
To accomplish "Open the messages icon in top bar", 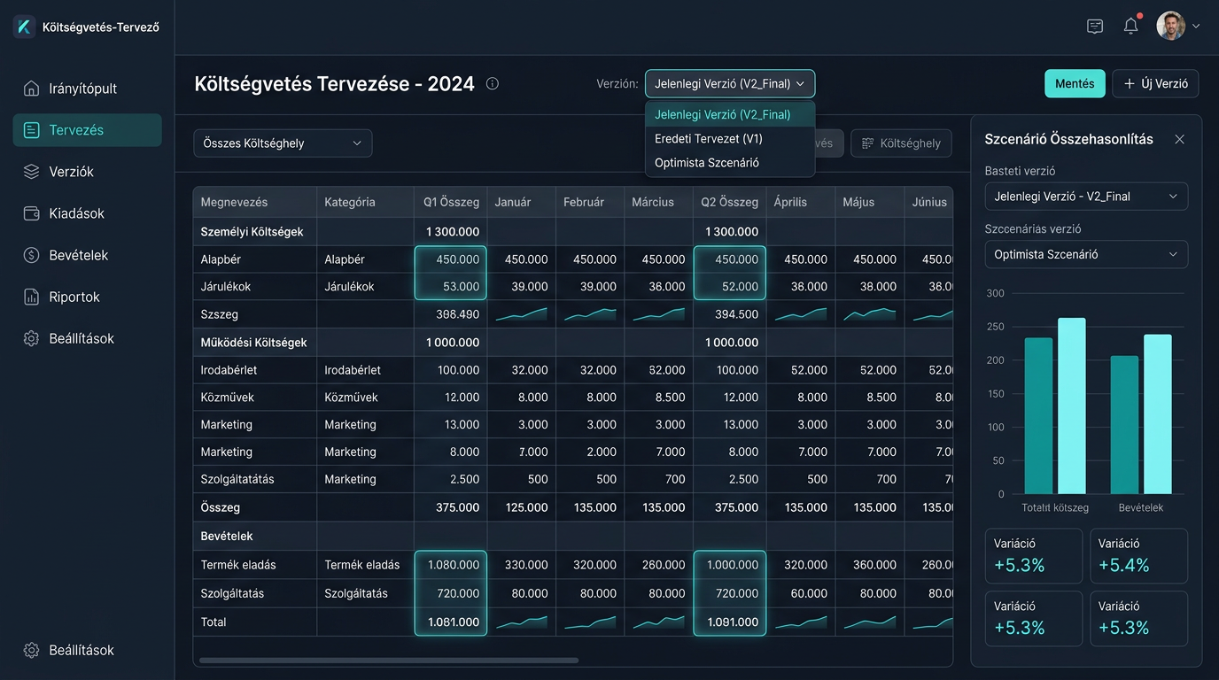I will click(1095, 27).
